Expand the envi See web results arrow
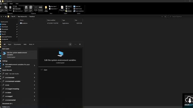The height and width of the screenshot is (108, 193). coord(34,74)
